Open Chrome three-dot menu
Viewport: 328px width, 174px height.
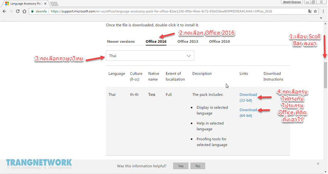pos(323,11)
